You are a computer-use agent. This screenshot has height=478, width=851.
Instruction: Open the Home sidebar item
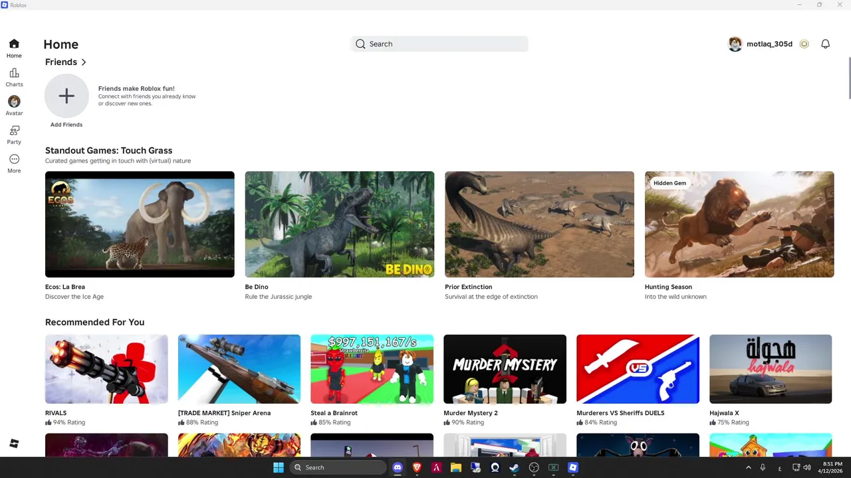[14, 48]
